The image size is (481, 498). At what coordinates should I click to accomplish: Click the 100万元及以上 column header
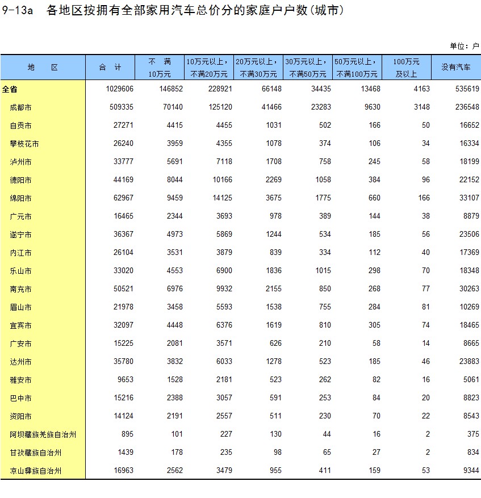407,68
